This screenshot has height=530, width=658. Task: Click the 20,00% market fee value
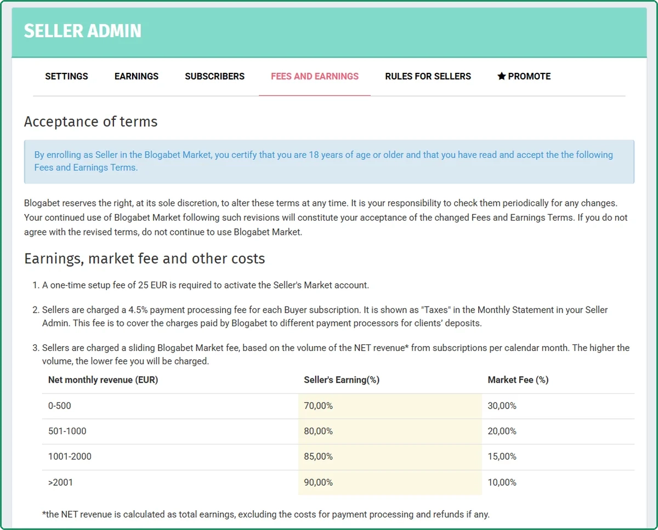click(x=502, y=431)
